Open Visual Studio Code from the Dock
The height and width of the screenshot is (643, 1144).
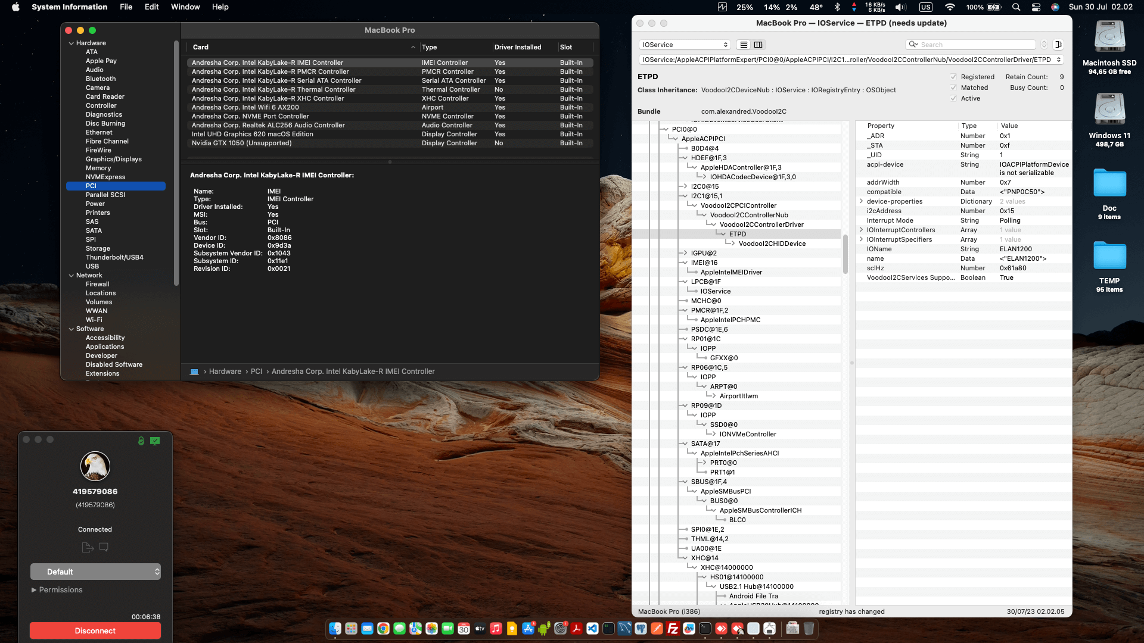[592, 629]
